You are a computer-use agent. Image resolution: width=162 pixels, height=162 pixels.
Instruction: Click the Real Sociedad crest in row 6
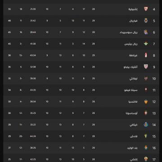pos(146,32)
